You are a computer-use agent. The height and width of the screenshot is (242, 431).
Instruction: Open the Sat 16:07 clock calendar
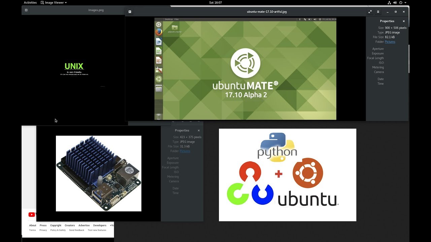[215, 2]
